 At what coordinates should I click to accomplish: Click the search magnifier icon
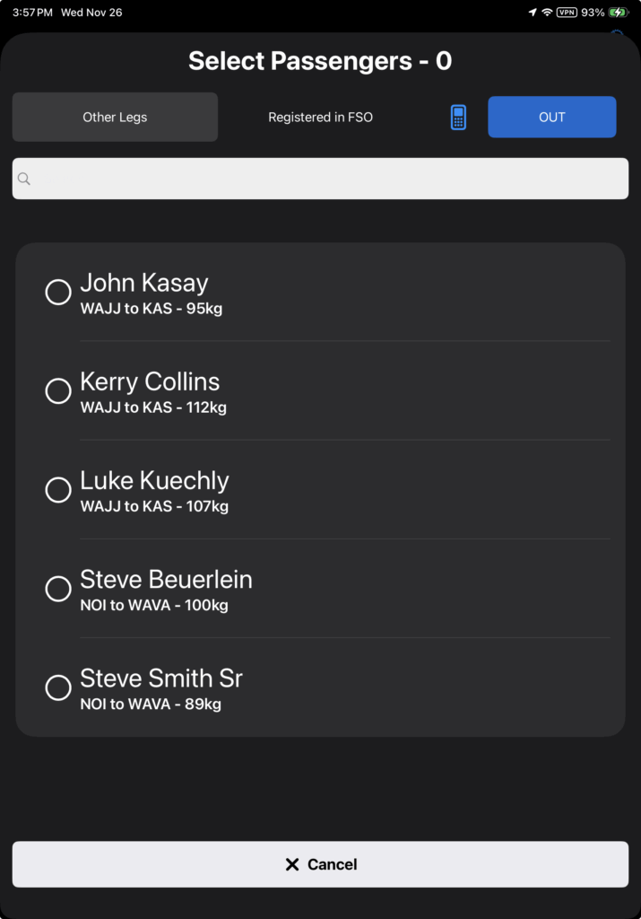pyautogui.click(x=24, y=179)
